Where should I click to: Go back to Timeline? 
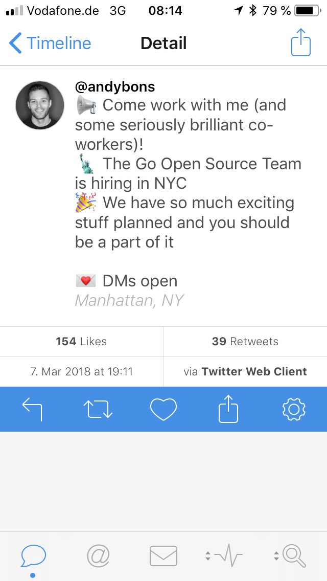coord(50,43)
